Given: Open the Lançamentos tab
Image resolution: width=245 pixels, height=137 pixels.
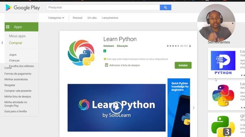Looking at the screenshot, I should (110, 18).
